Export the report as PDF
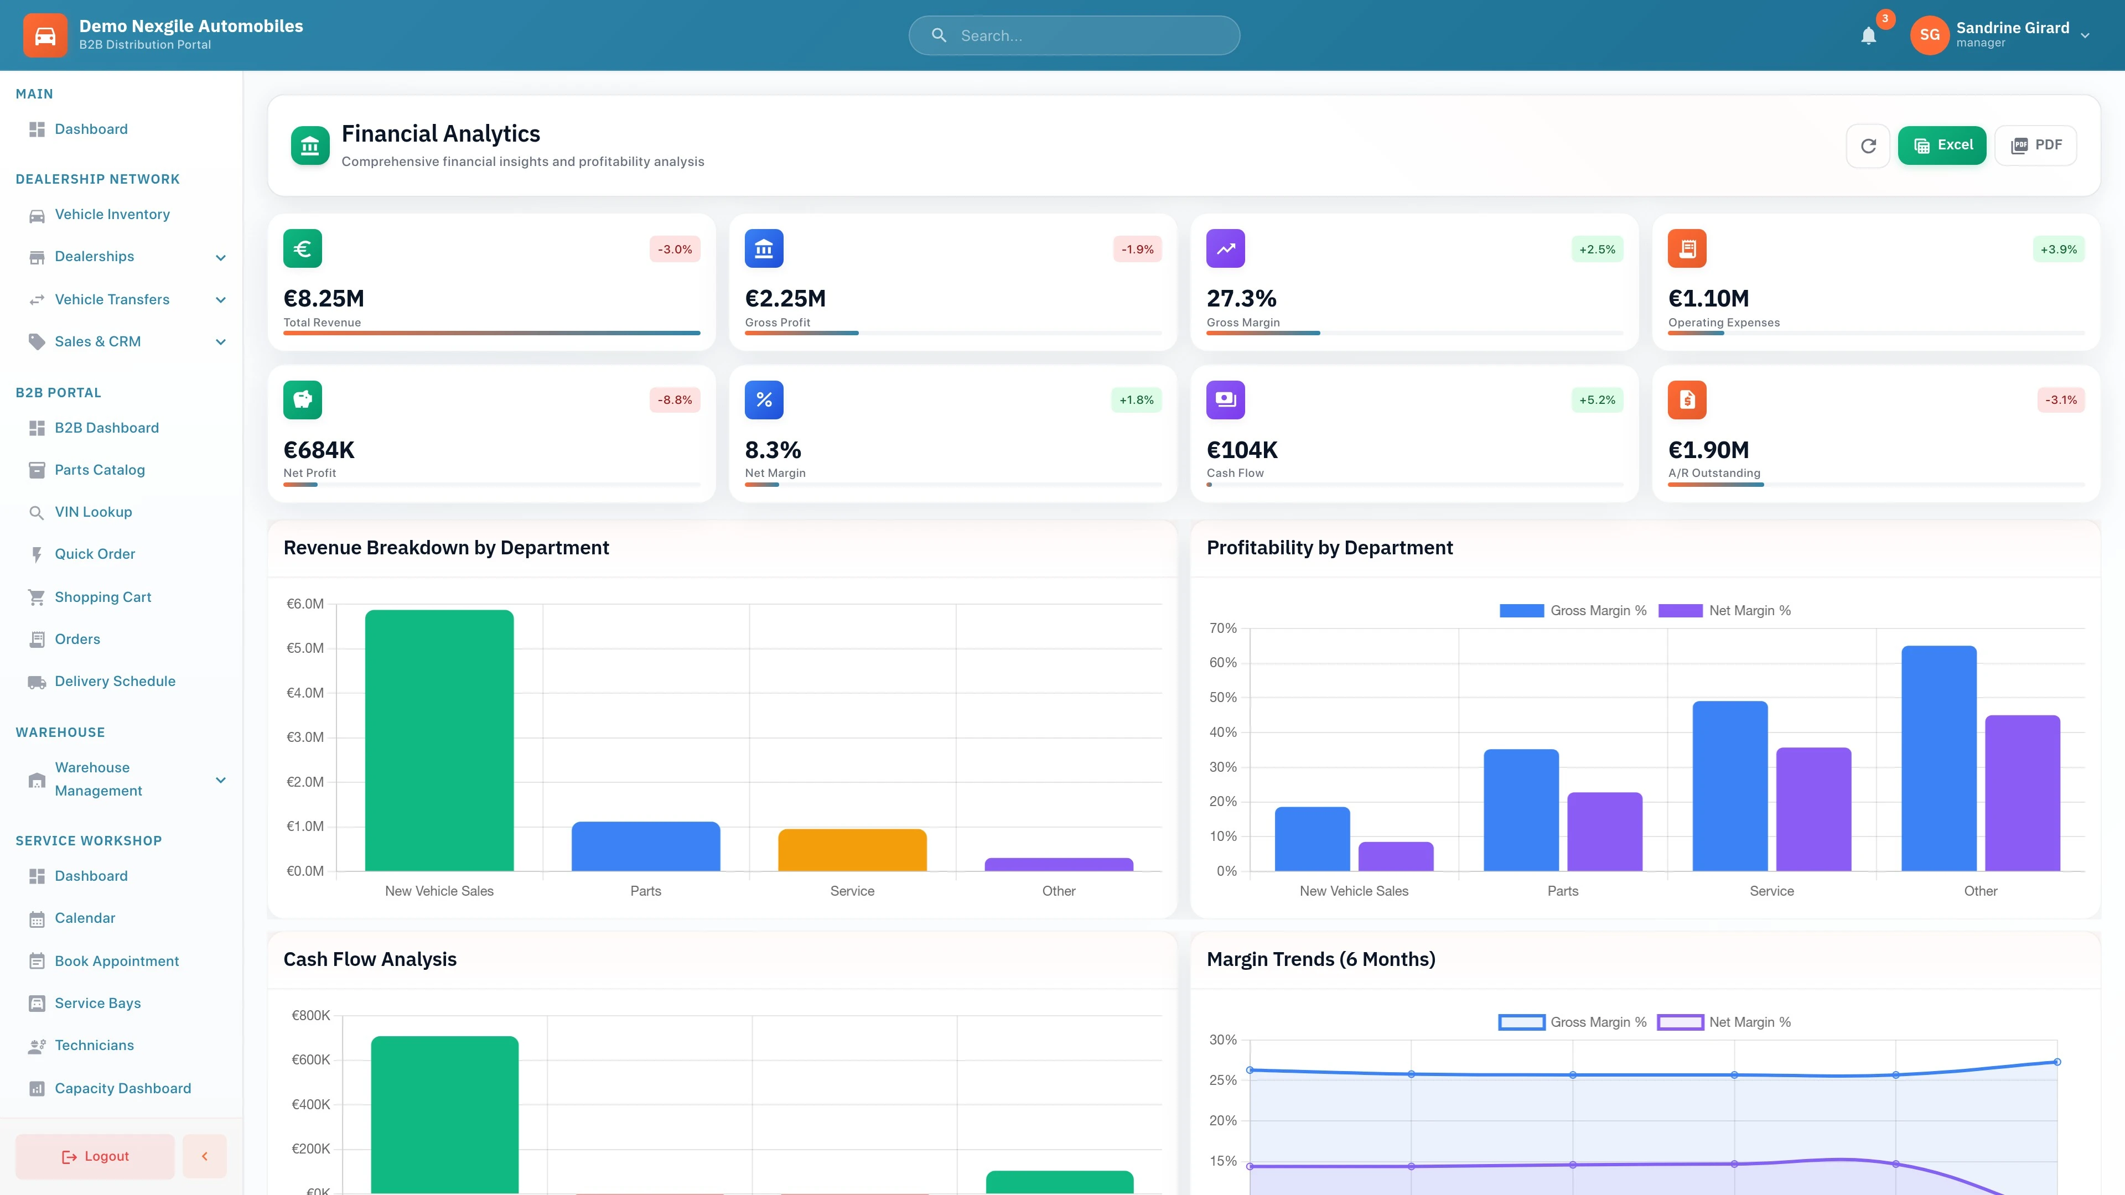Image resolution: width=2125 pixels, height=1195 pixels. [x=2036, y=146]
